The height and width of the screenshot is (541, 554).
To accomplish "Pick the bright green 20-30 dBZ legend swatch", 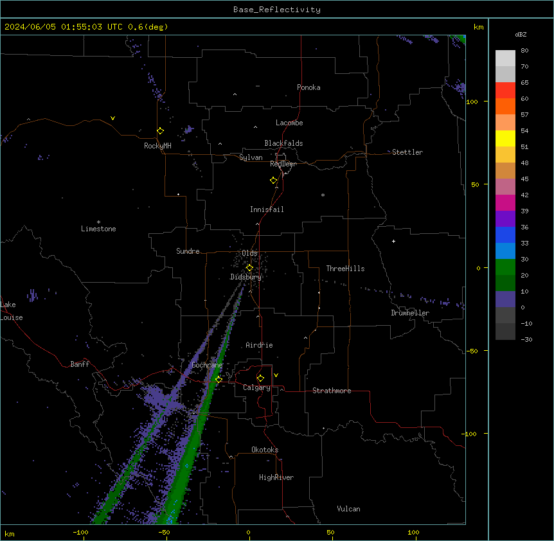I will (505, 267).
